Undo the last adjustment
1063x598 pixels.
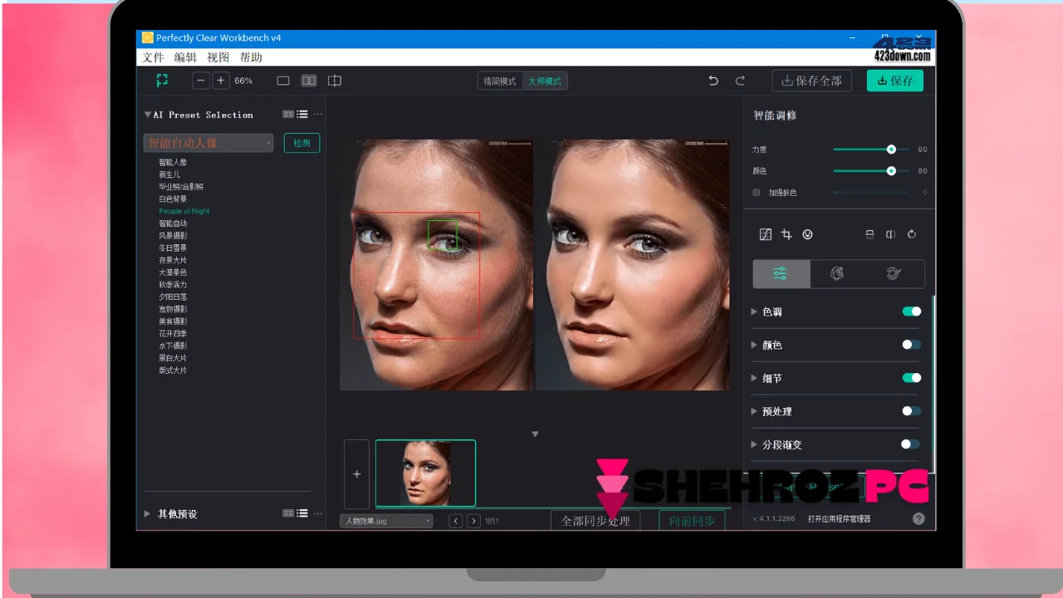pos(713,81)
